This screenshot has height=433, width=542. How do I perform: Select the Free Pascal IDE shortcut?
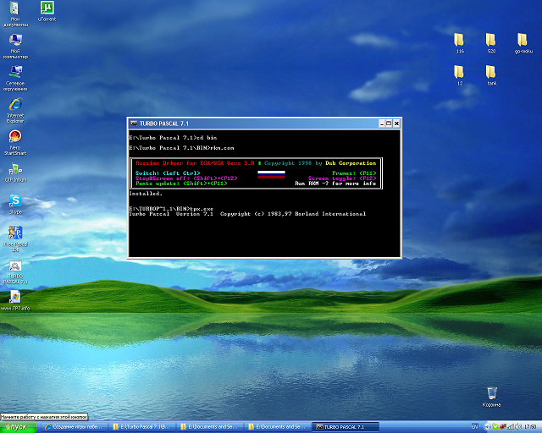[14, 233]
